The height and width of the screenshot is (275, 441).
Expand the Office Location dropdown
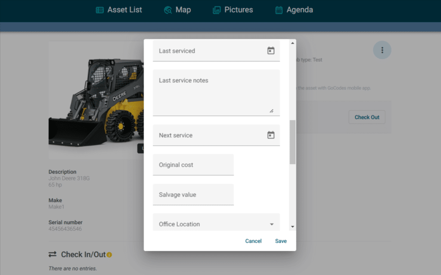(271, 224)
